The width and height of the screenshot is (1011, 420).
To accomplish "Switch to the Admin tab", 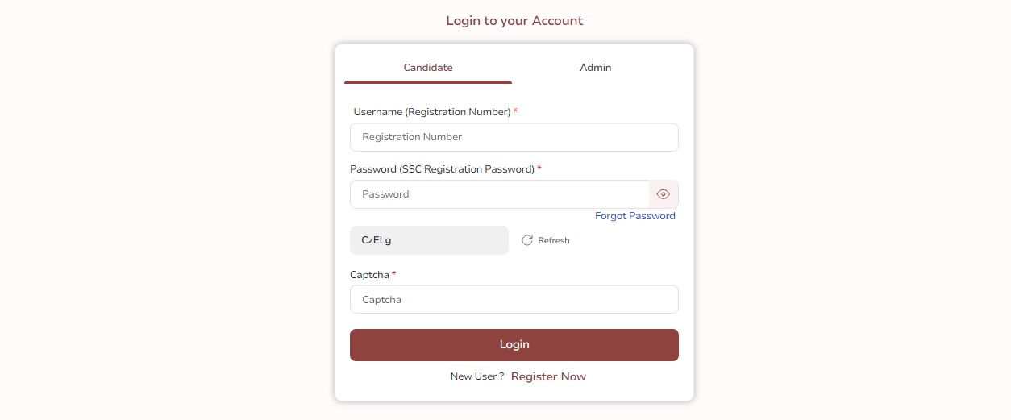I will 595,68.
